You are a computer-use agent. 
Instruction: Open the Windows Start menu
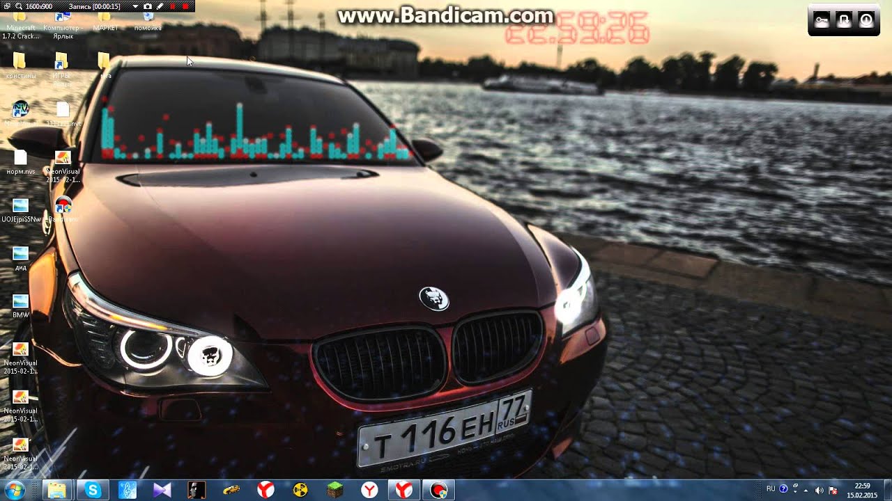14,491
